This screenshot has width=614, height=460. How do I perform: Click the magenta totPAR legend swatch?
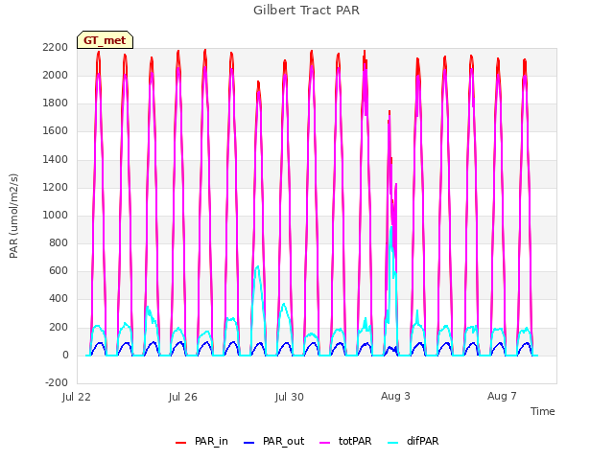(x=324, y=443)
